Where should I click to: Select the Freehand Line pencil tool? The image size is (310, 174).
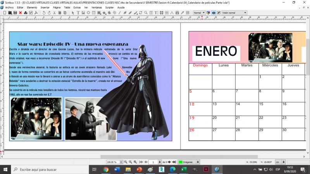pyautogui.click(x=130, y=13)
